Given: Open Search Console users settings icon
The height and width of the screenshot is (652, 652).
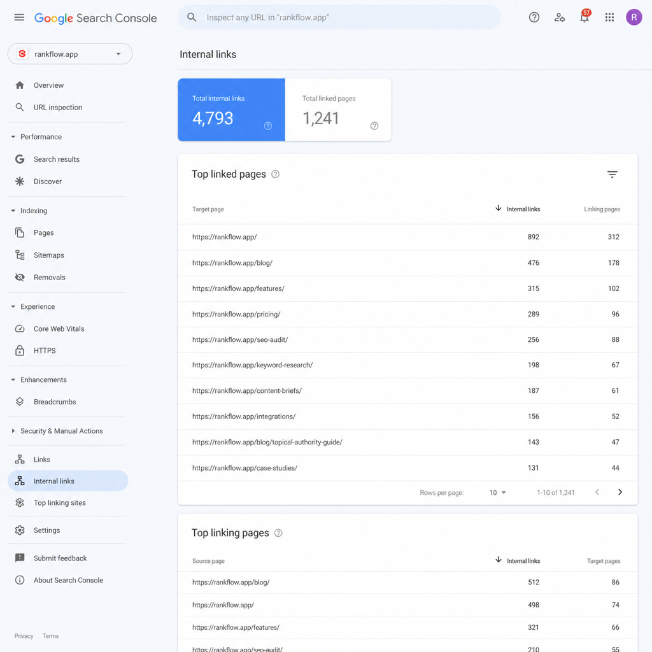Looking at the screenshot, I should pyautogui.click(x=559, y=17).
